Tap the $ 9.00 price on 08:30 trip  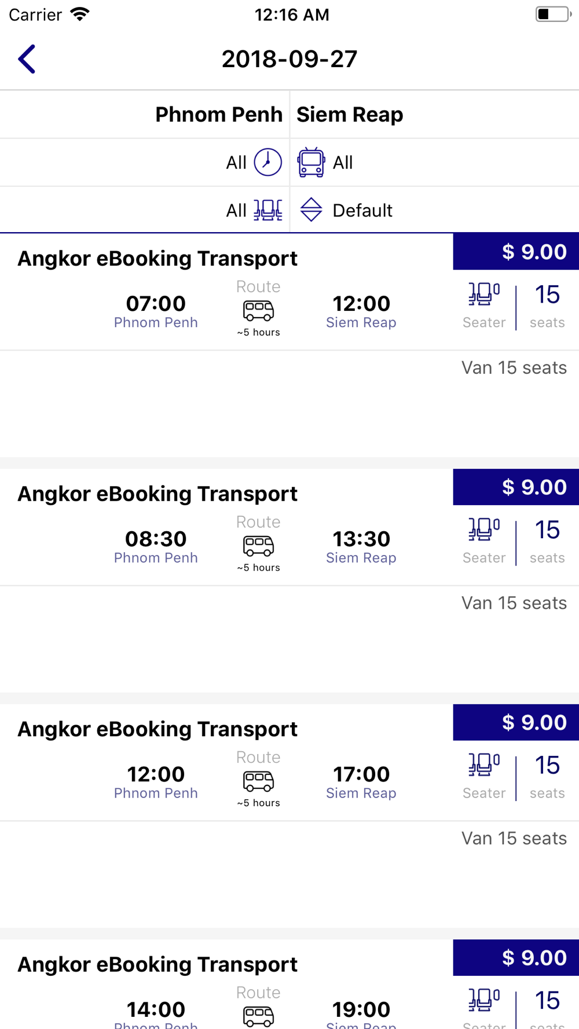pos(516,487)
